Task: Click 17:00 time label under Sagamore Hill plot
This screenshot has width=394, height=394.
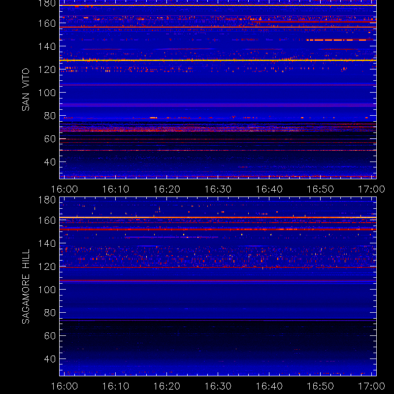Action: pos(371,386)
